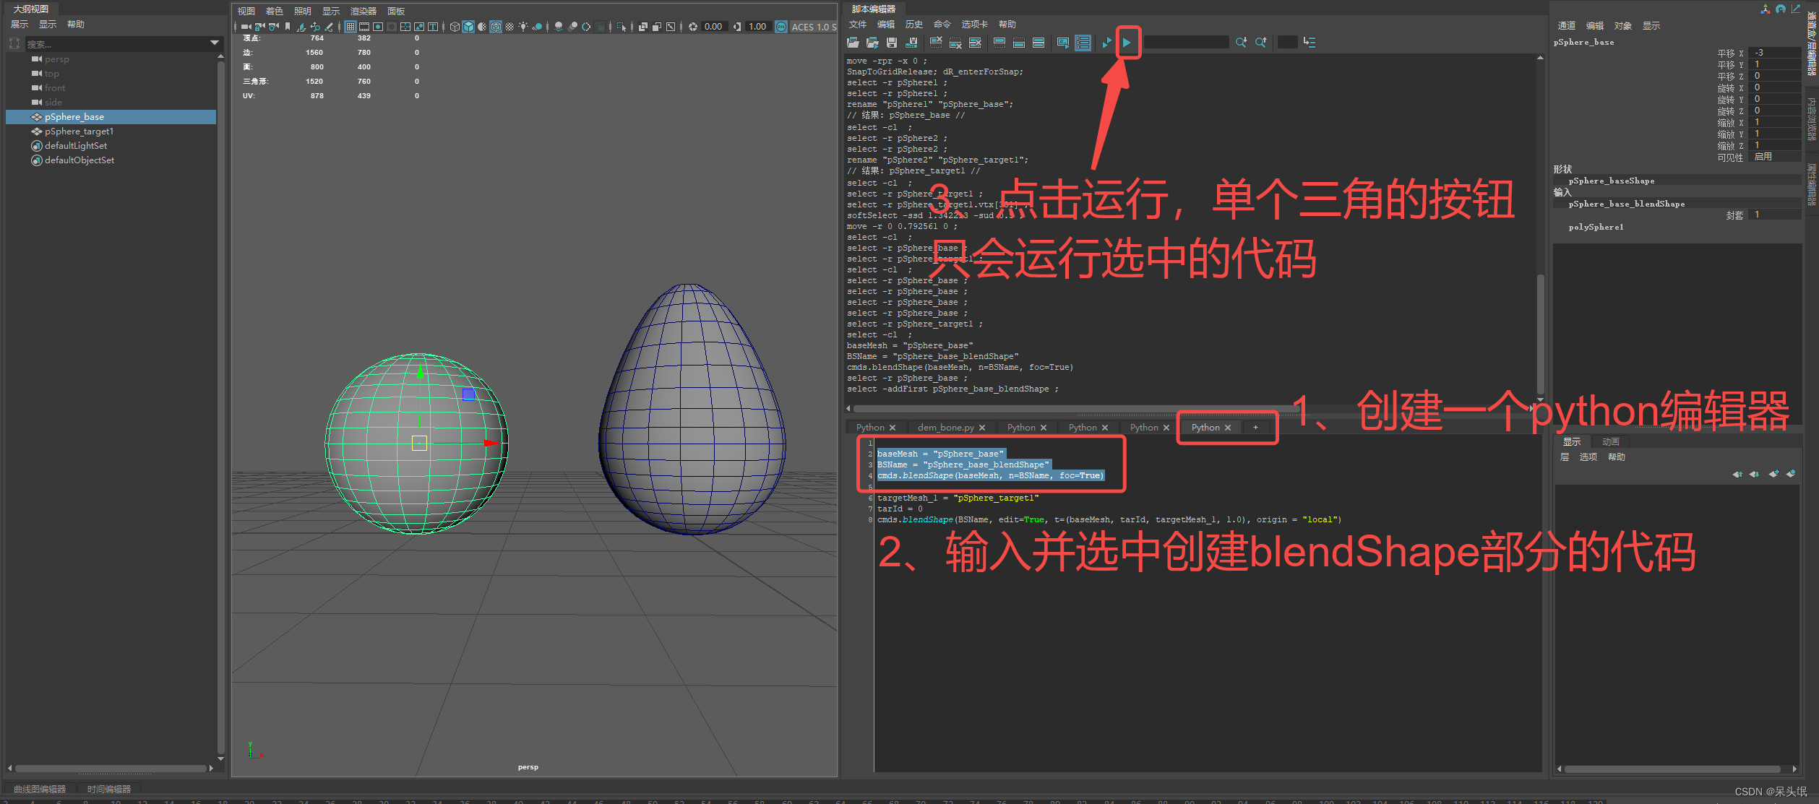Toggle the ACES color management ON button
The image size is (1819, 804).
point(781,27)
